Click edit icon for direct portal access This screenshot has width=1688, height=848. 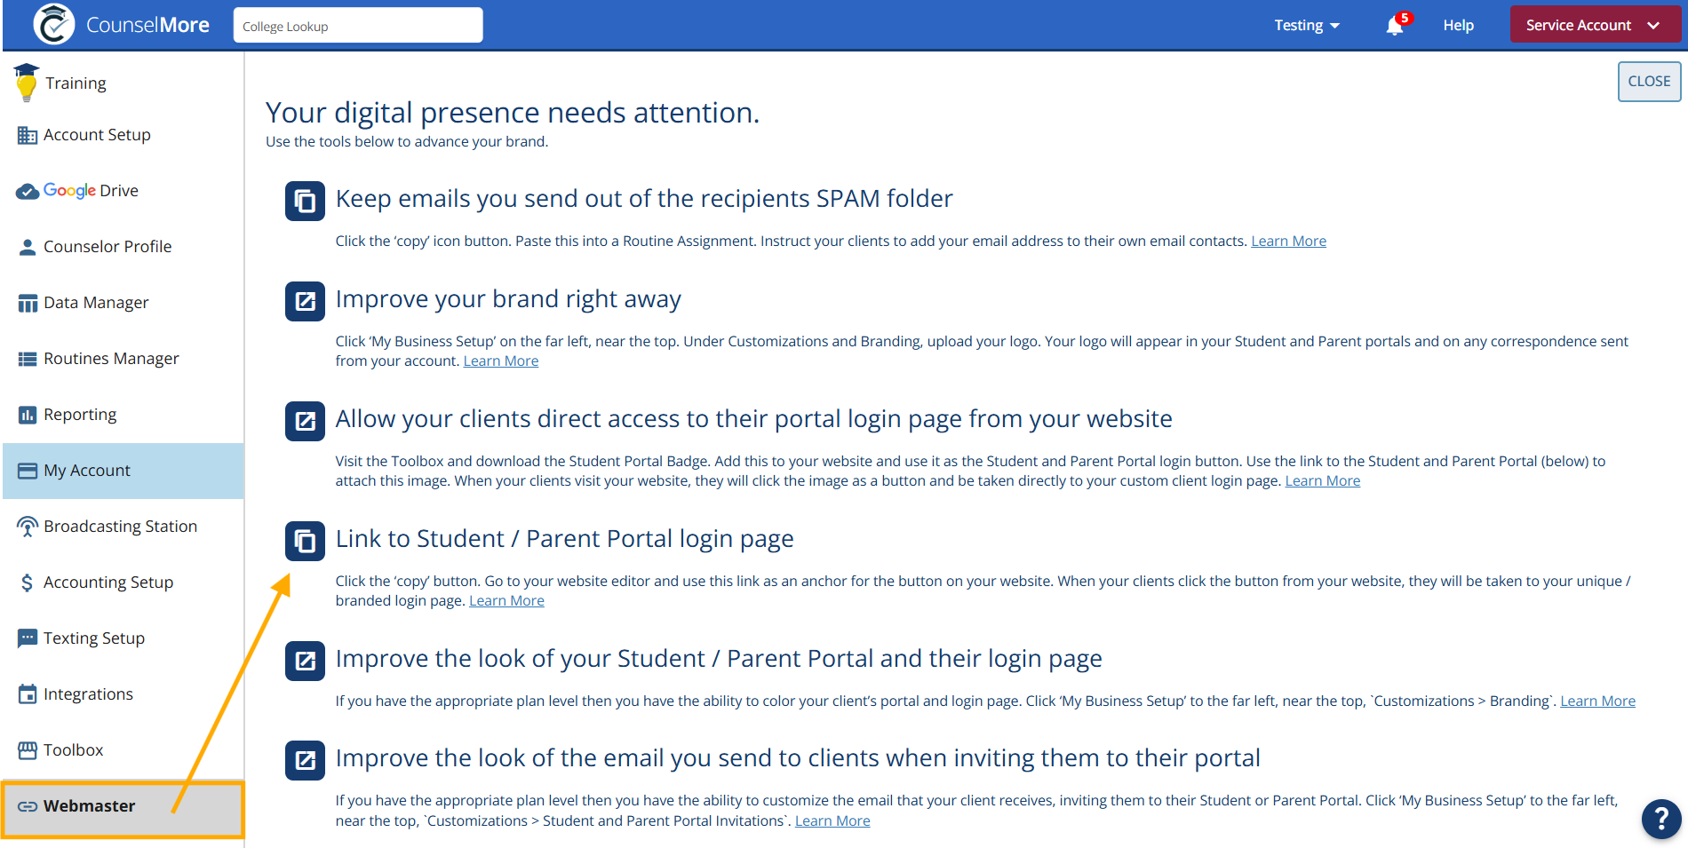coord(305,421)
